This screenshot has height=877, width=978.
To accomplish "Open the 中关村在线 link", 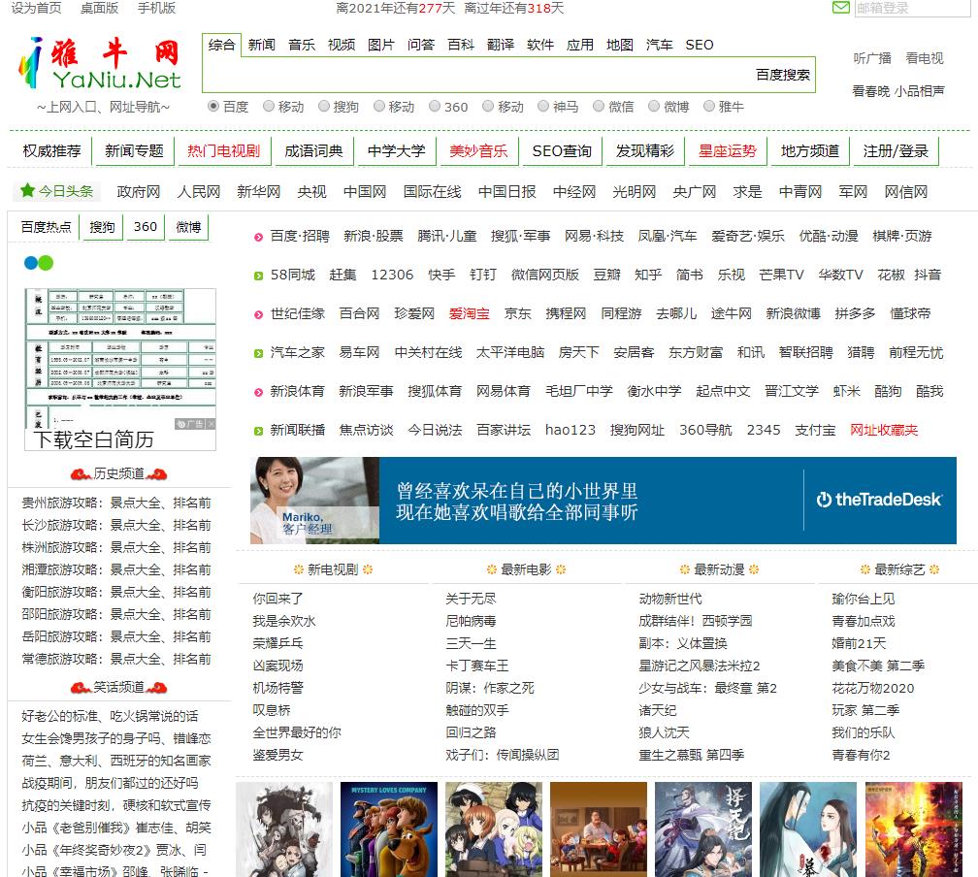I will point(428,352).
